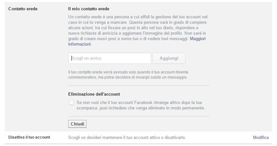Image resolution: width=277 pixels, height=146 pixels.
Task: Open the Maggiori informazioni link
Action: click(198, 39)
